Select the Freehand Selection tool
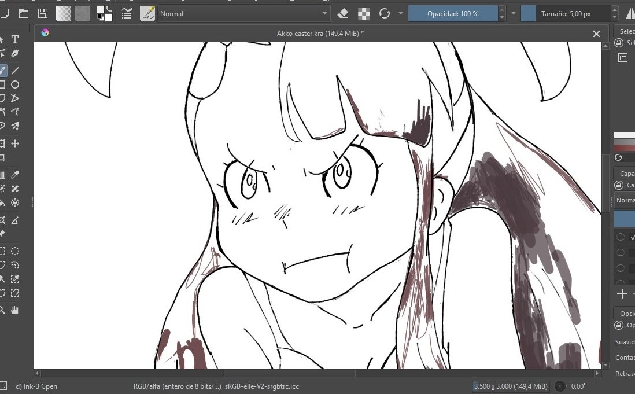This screenshot has width=635, height=394. click(x=15, y=265)
